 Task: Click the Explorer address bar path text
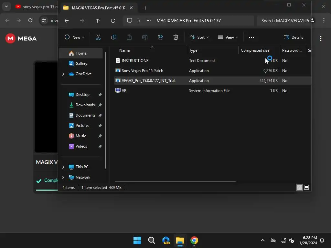coord(188,21)
